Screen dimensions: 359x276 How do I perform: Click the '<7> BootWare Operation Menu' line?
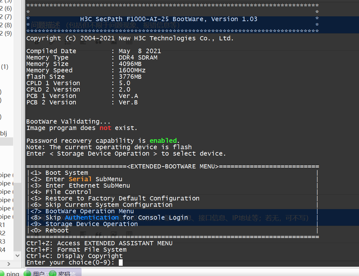tap(82, 211)
